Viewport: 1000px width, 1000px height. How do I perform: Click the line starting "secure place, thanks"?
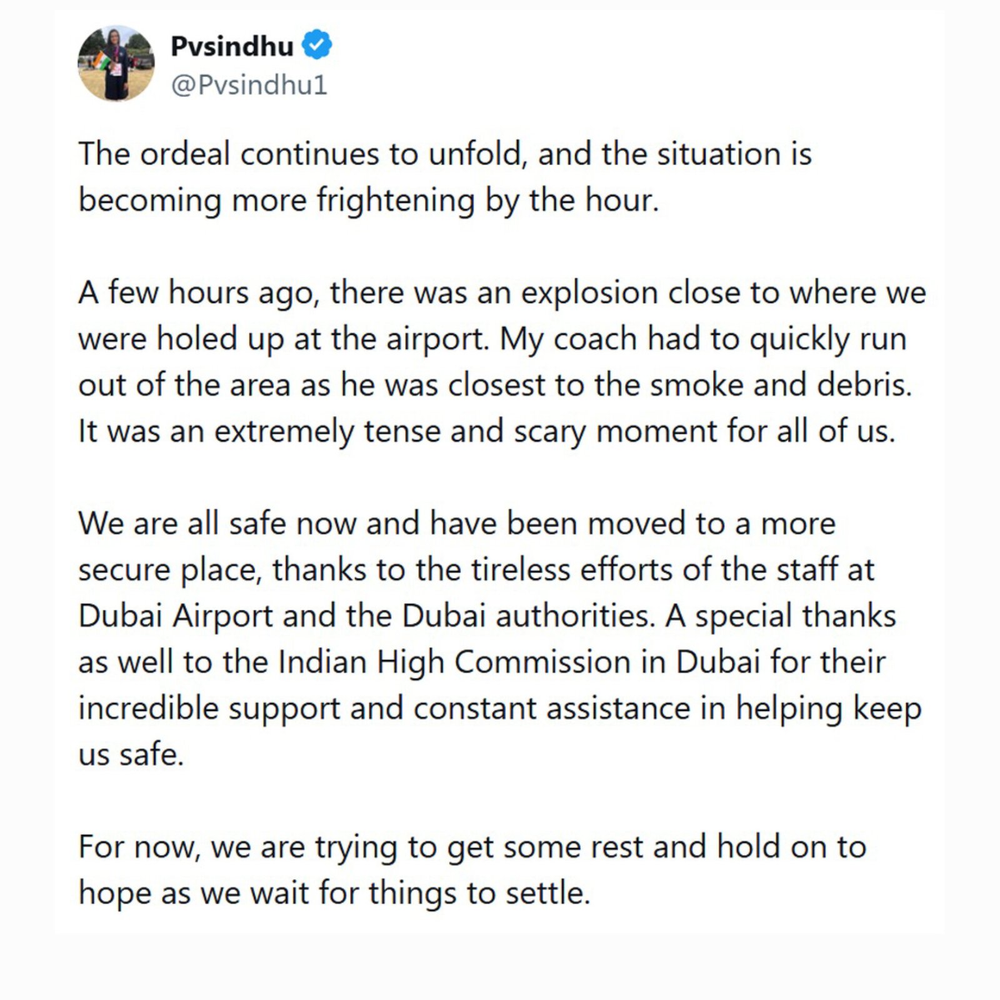click(x=476, y=569)
